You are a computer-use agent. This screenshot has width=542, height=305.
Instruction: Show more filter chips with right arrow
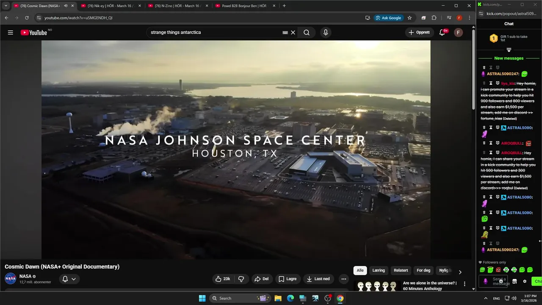(x=460, y=272)
